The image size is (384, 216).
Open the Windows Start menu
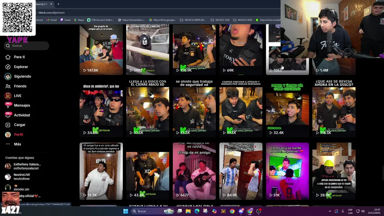point(126,211)
